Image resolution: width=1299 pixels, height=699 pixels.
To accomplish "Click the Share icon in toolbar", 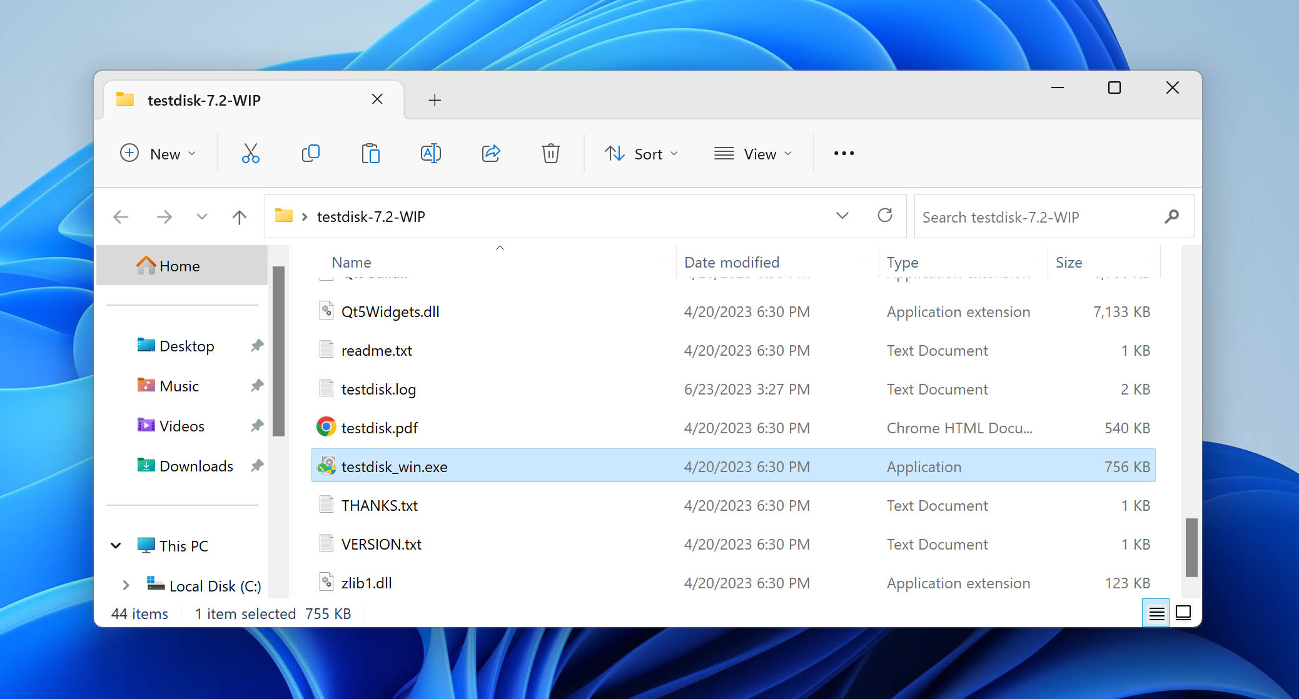I will (x=491, y=153).
